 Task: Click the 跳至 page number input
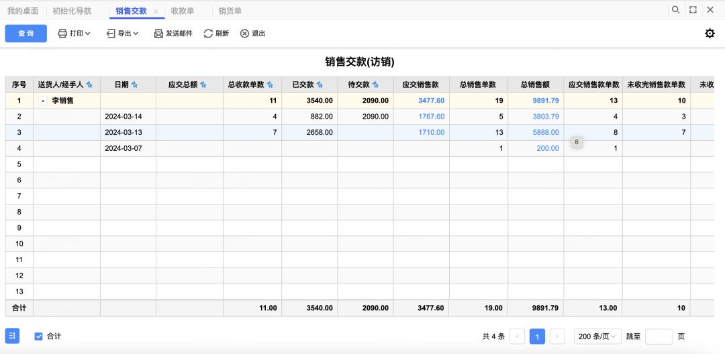pyautogui.click(x=659, y=337)
